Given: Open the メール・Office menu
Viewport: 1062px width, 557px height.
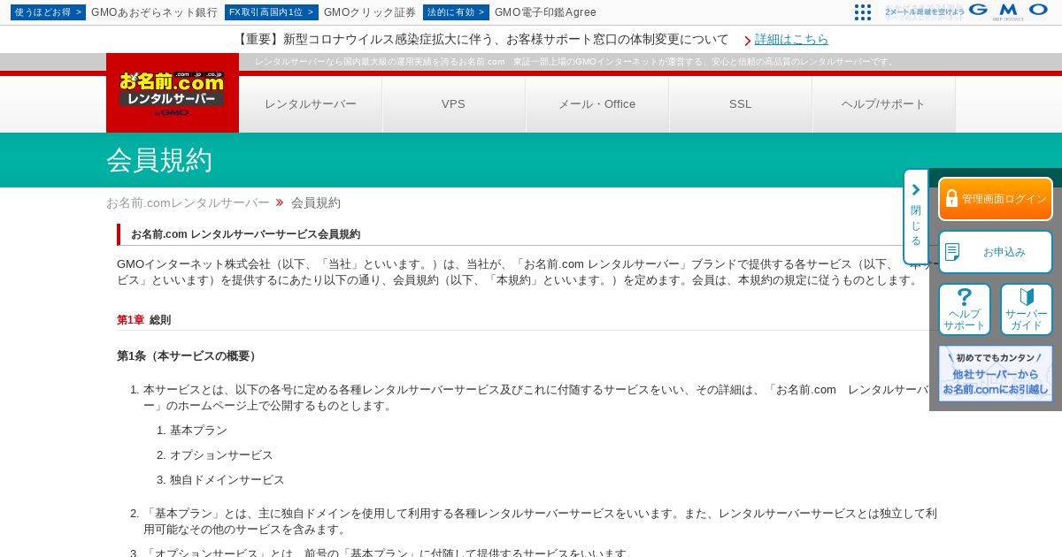Looking at the screenshot, I should 597,104.
